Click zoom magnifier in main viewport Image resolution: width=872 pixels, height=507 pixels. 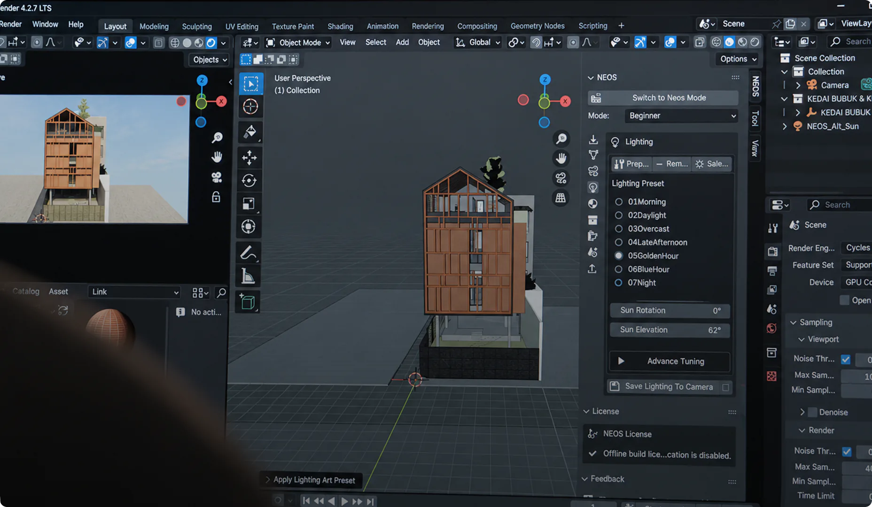click(x=561, y=138)
